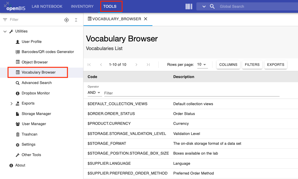Select the TOOLS menu
Image resolution: width=298 pixels, height=179 pixels.
coord(110,7)
